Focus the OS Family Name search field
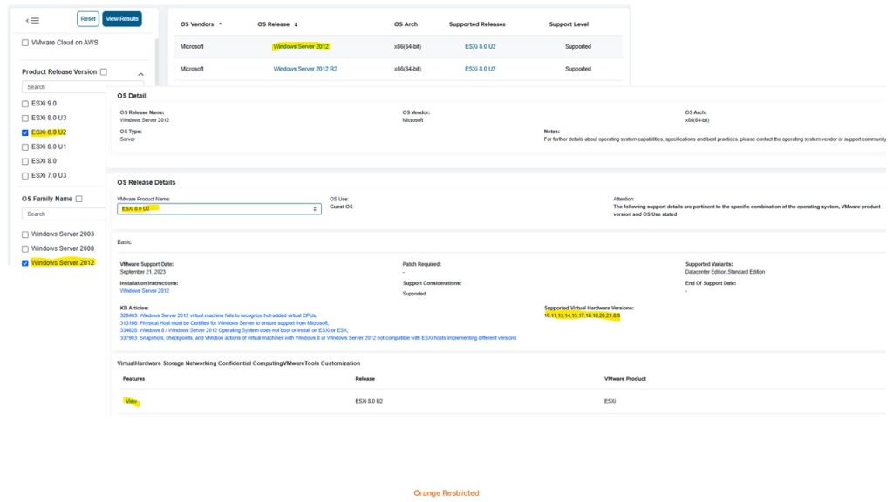893x502 pixels. (x=65, y=214)
